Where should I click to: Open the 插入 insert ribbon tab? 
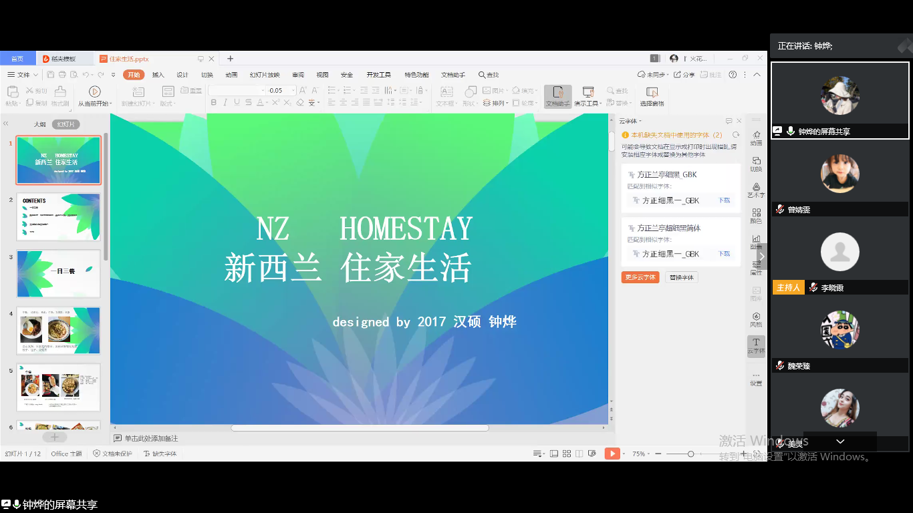click(158, 75)
